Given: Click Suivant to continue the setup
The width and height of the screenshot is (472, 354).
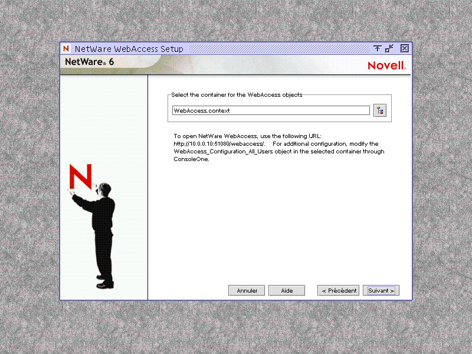Looking at the screenshot, I should click(381, 290).
